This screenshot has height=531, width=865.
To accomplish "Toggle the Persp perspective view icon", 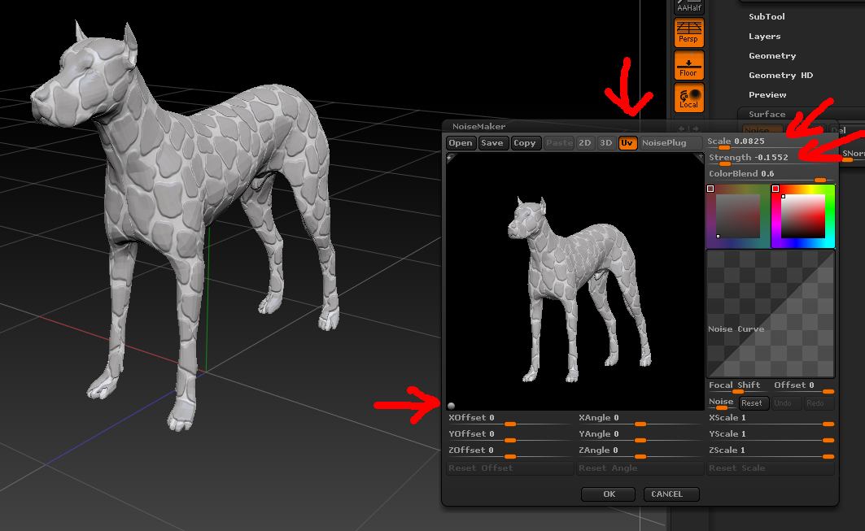I will [688, 33].
